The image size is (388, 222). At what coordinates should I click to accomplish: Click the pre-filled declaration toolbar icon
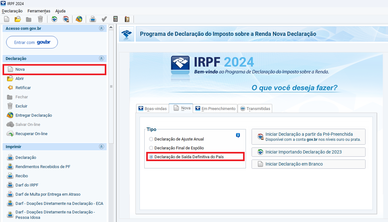66,19
